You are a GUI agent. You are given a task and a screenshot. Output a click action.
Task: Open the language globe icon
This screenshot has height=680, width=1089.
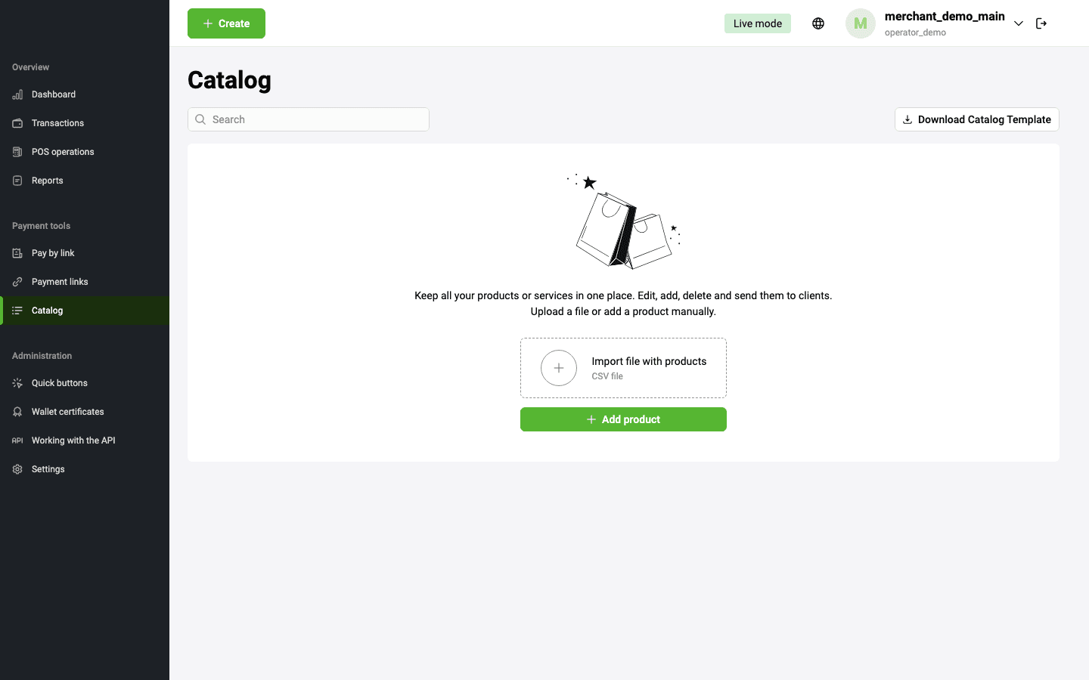tap(818, 23)
